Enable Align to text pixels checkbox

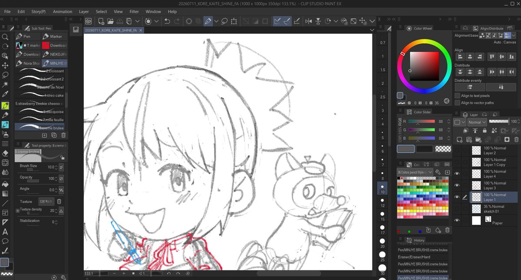pyautogui.click(x=457, y=96)
